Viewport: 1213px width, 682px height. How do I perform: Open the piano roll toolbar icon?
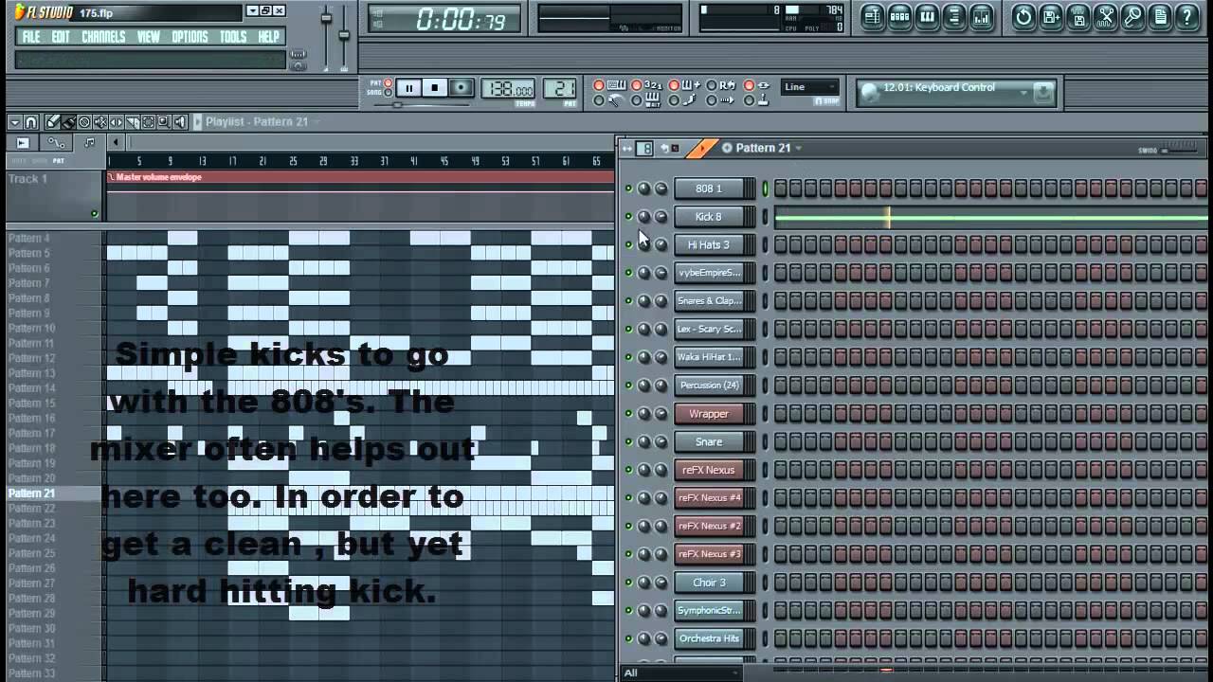pos(928,16)
